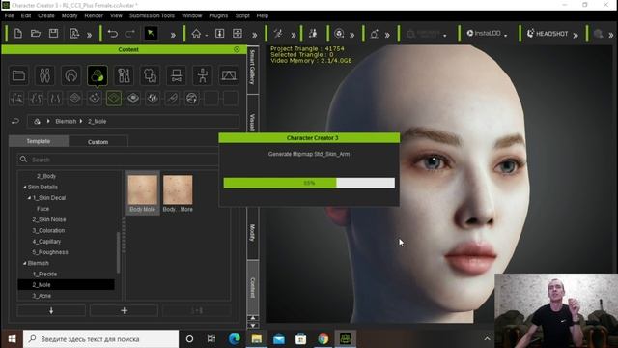Select the Body Mole thumbnail
Screen dimensions: 618x348
[142, 193]
